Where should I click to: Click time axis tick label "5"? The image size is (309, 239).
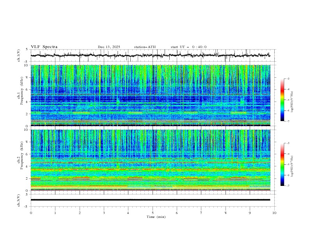point(153,213)
